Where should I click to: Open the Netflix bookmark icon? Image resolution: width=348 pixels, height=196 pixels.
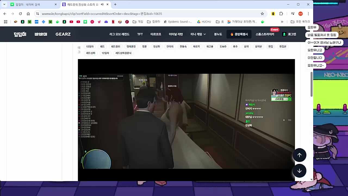(113, 22)
